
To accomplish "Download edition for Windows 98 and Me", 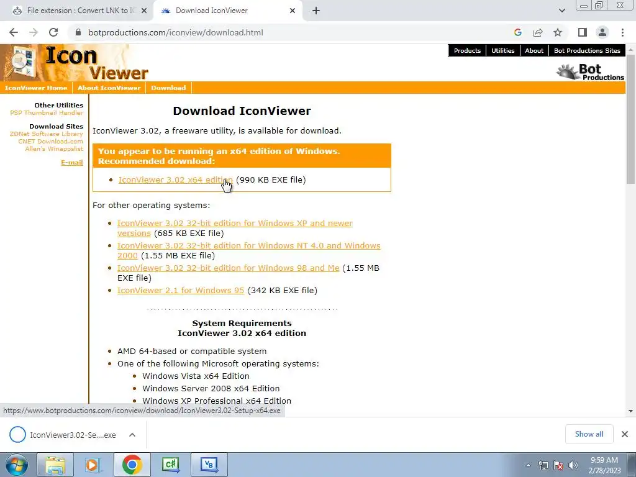I will pyautogui.click(x=228, y=268).
